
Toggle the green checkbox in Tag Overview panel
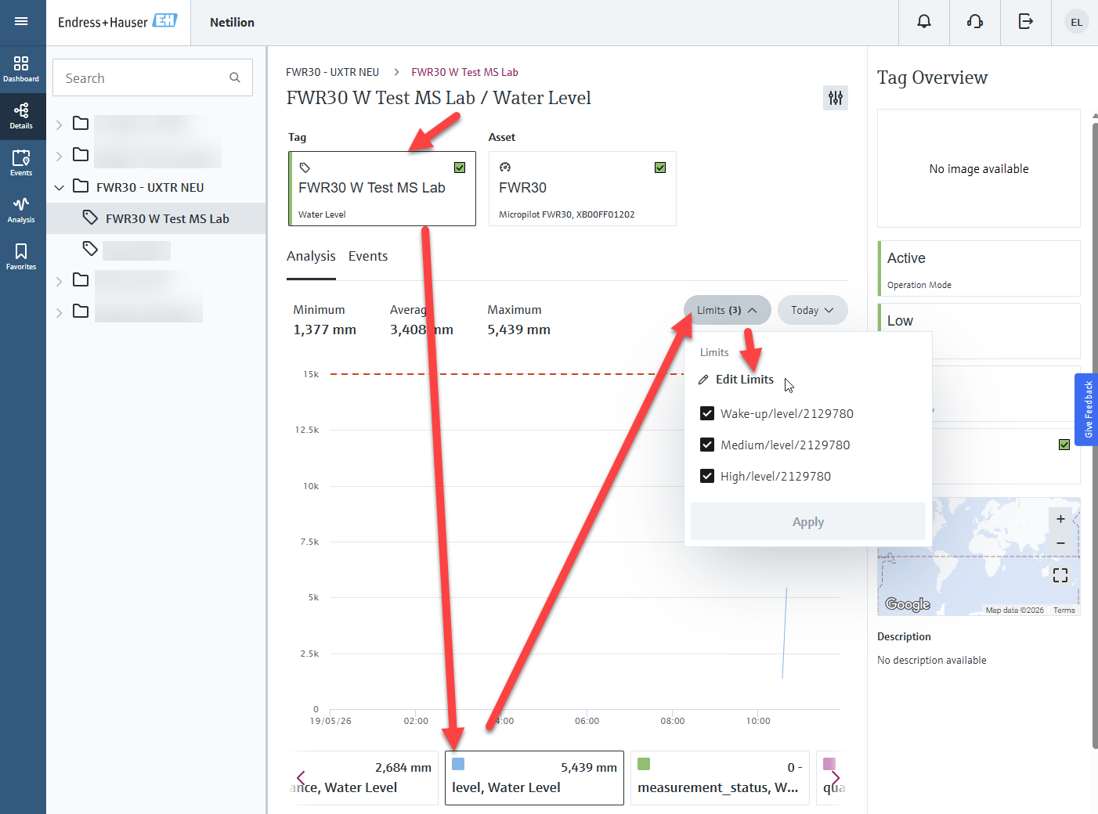[1064, 445]
